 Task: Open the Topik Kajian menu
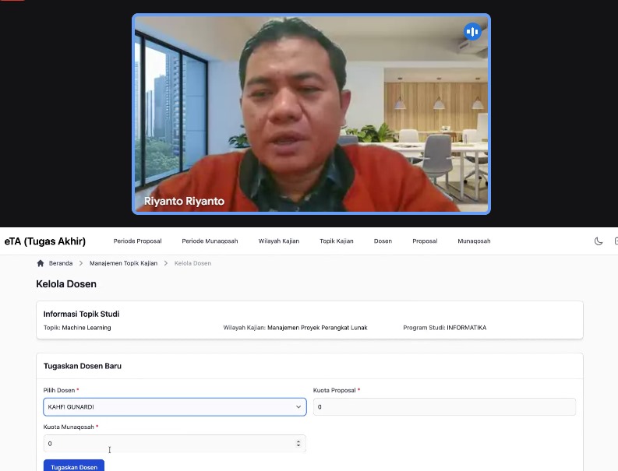click(337, 241)
